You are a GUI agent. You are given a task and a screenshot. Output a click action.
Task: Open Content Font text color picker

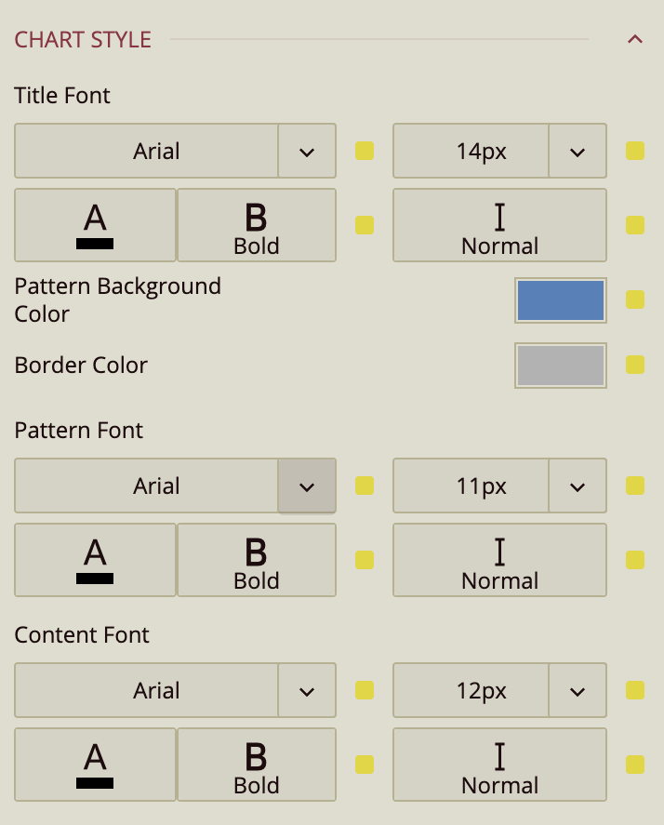[x=95, y=765]
